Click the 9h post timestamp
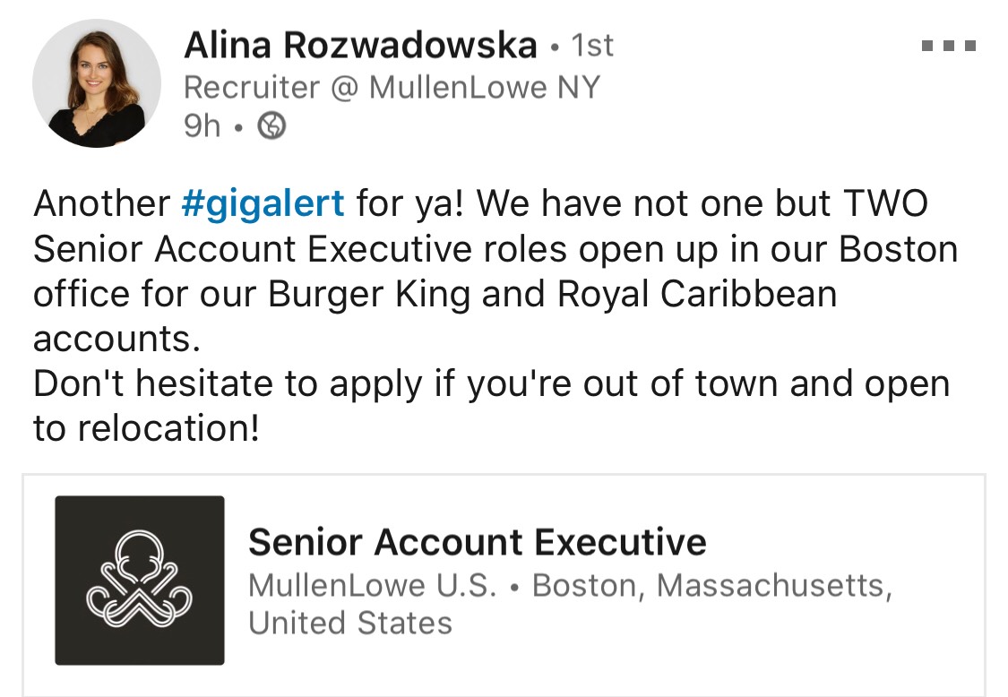 click(202, 125)
